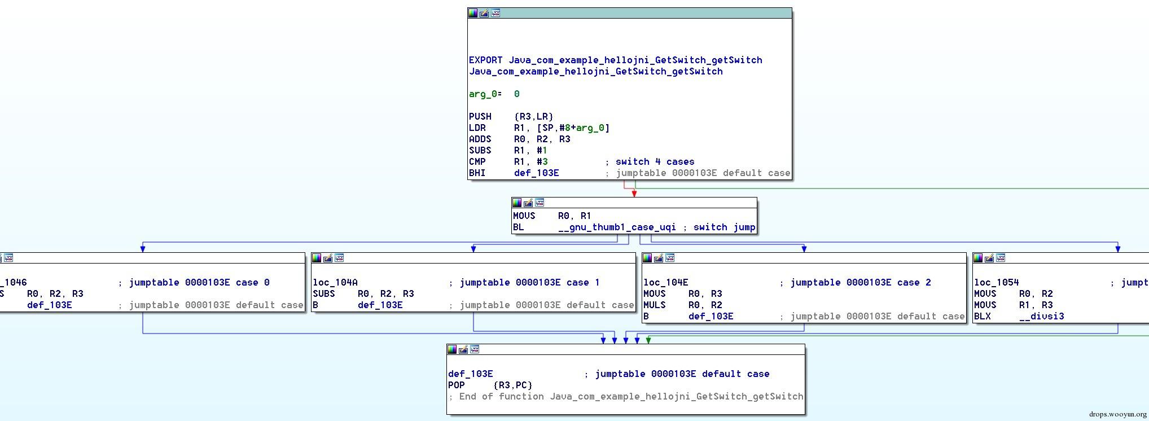Select SUBS R0, R2, R3 in loc_104A node

click(x=363, y=293)
